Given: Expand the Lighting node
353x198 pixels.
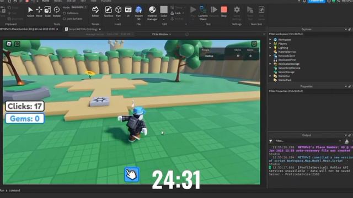Looking at the screenshot, I should click(x=270, y=48).
